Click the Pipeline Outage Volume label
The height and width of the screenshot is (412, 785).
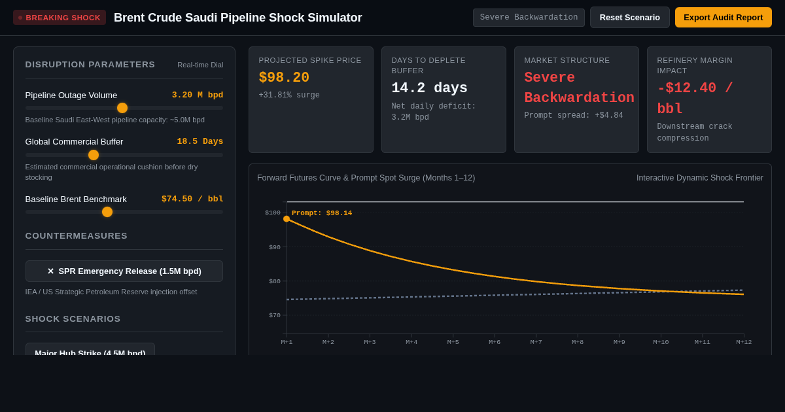71,95
